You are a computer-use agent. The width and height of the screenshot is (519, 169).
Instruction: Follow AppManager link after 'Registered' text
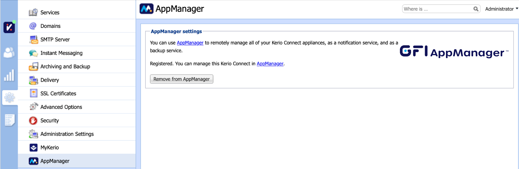coord(270,64)
